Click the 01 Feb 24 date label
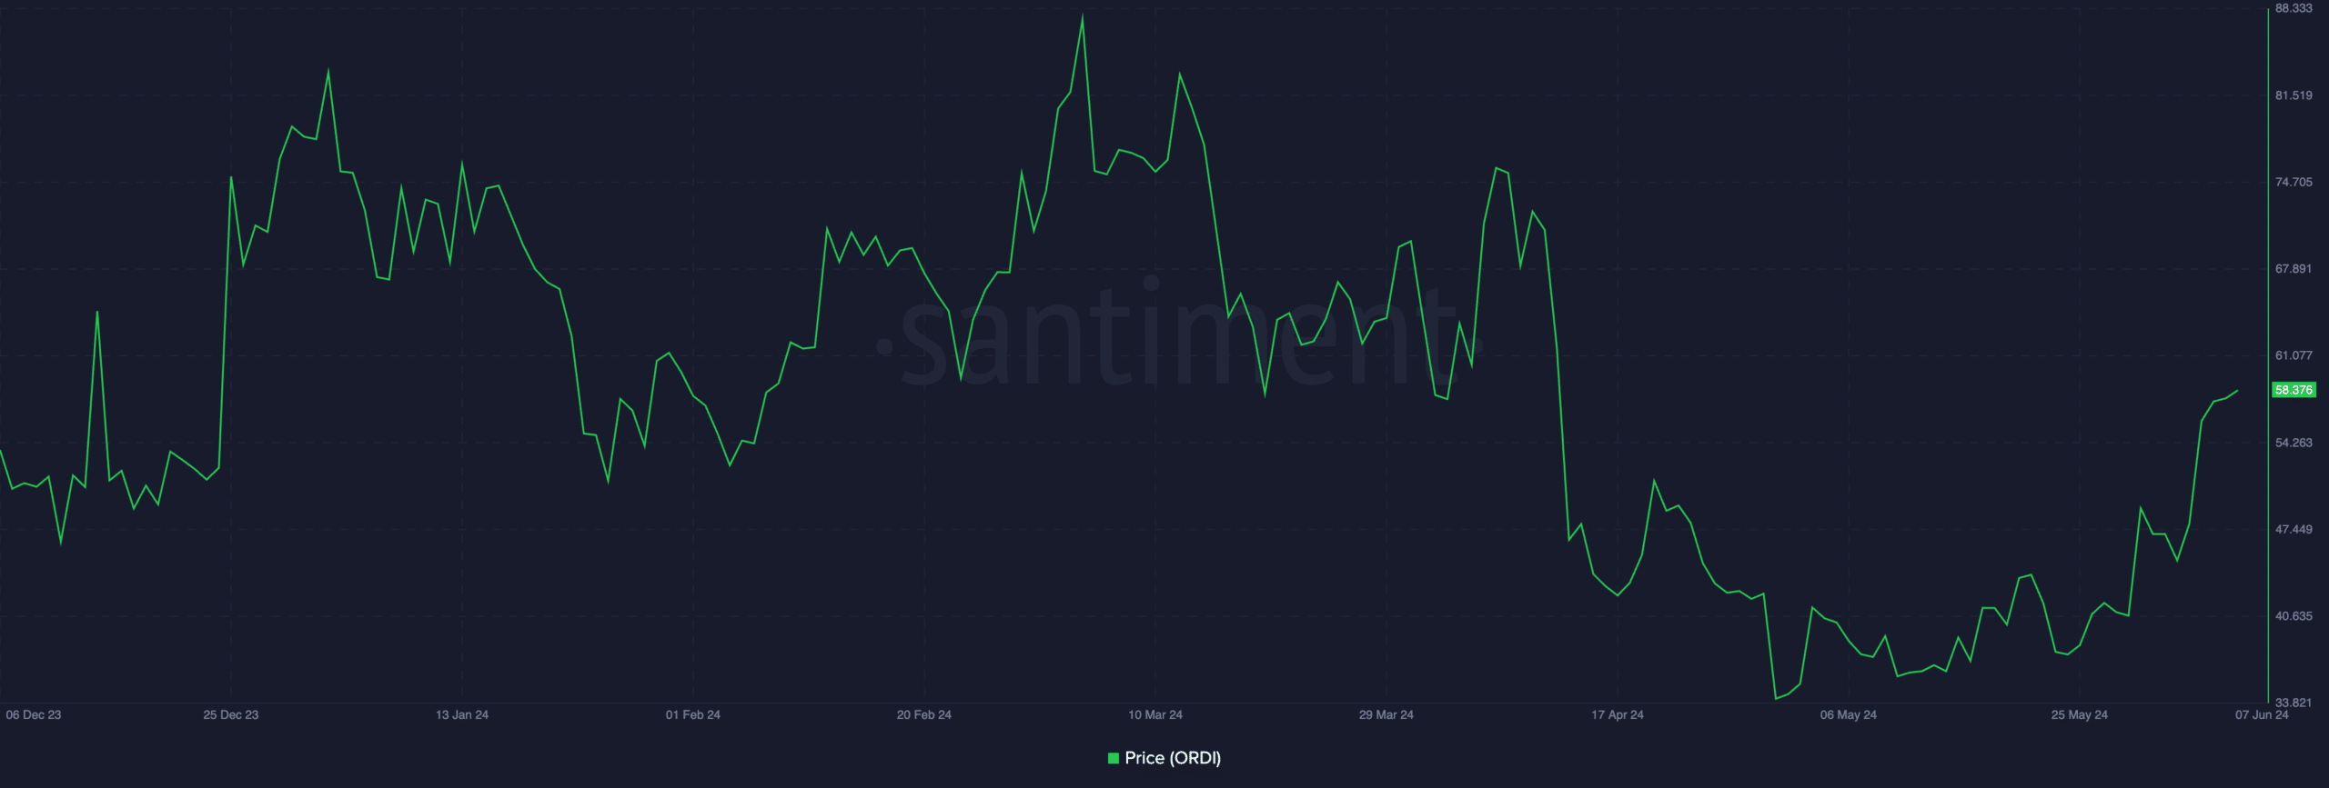The image size is (2329, 788). 693,715
